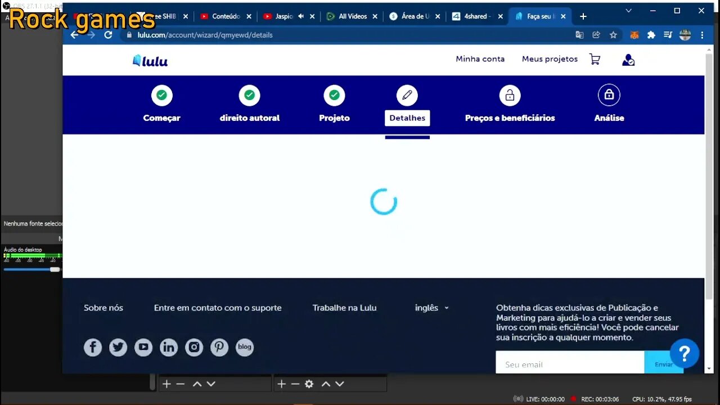Add a source with OBS plus button
Screen dimensions: 720x405
[x=281, y=384]
